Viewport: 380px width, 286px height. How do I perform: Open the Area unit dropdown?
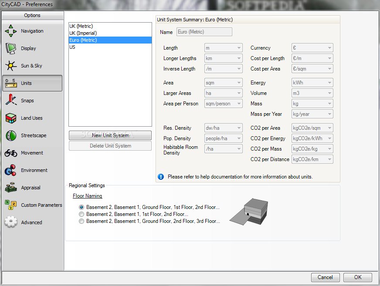click(x=223, y=83)
